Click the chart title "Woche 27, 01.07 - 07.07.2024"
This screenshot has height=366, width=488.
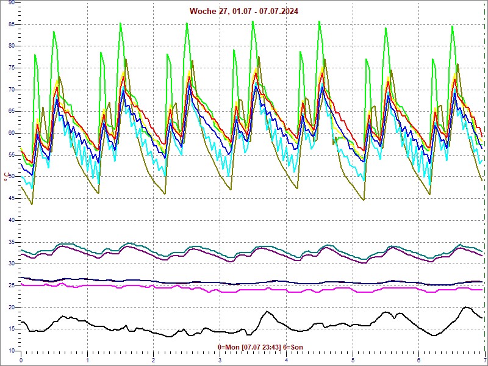click(x=243, y=11)
